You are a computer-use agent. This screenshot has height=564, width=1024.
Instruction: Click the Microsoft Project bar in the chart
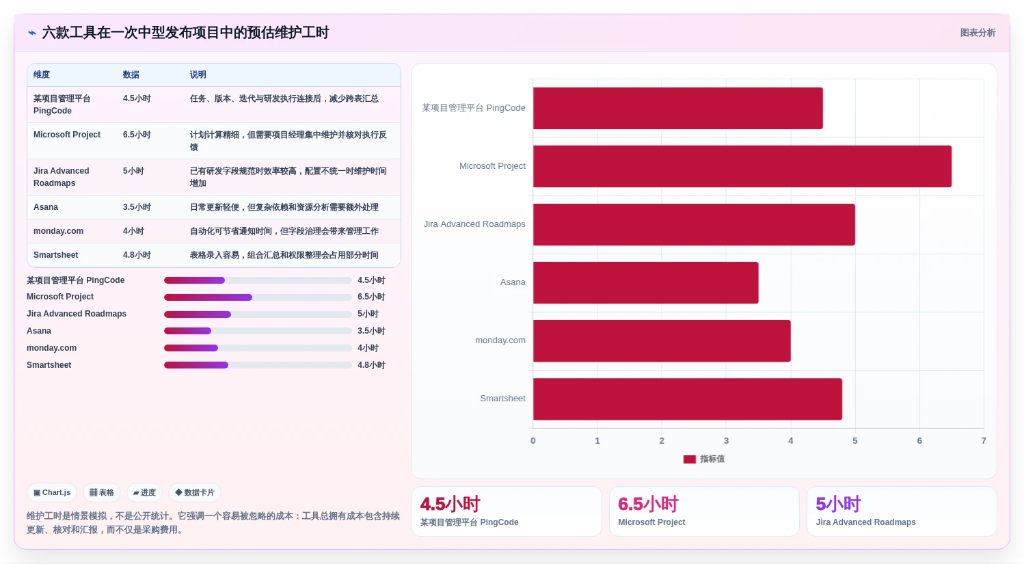(x=742, y=166)
